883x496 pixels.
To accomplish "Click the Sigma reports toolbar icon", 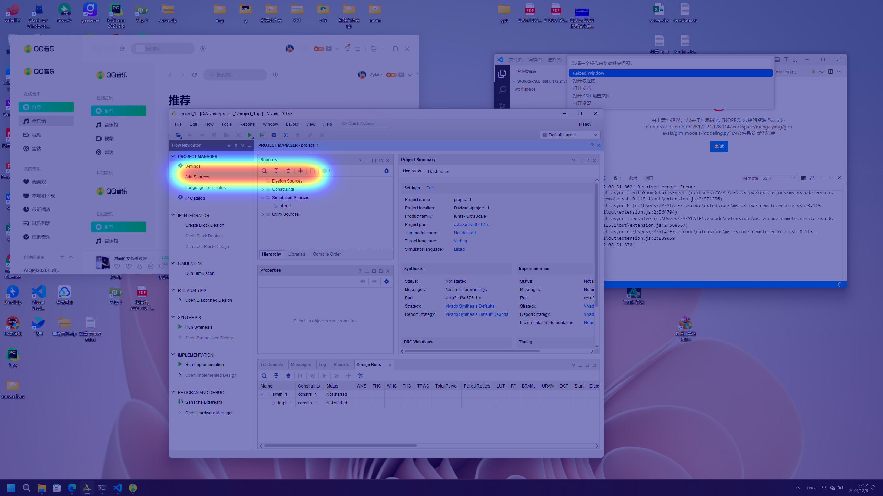I will pos(286,135).
